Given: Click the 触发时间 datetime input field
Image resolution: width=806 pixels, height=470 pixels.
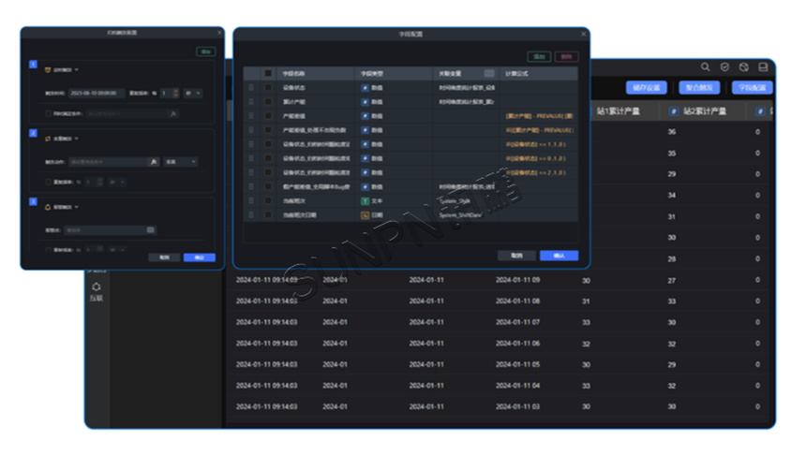Looking at the screenshot, I should pyautogui.click(x=97, y=94).
